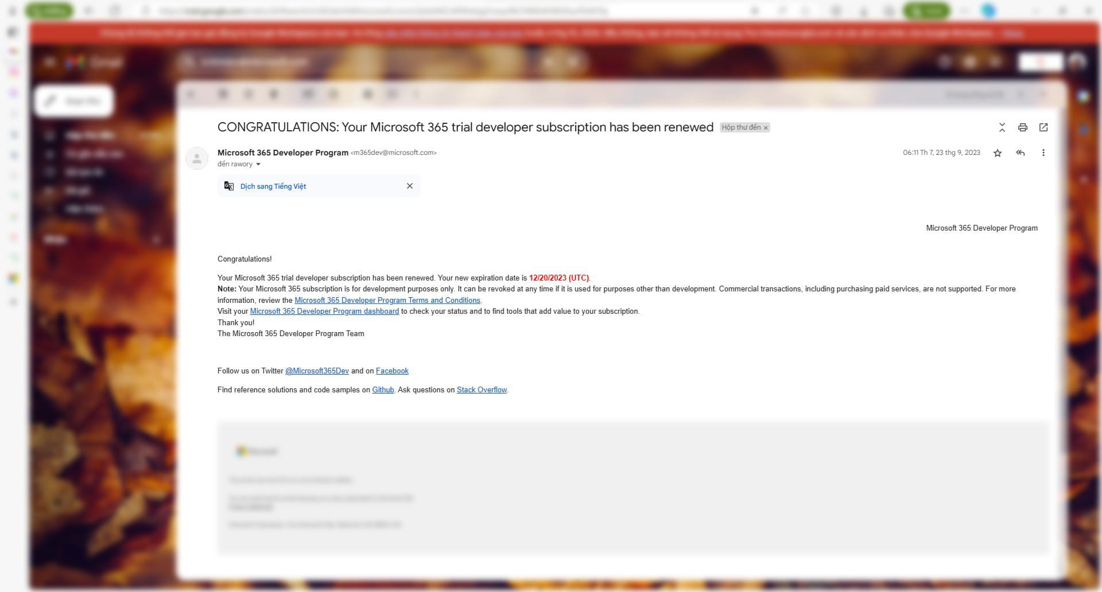Click 'The Microsoft 365 Developer Program Team' signature
The image size is (1102, 592).
pyautogui.click(x=290, y=334)
